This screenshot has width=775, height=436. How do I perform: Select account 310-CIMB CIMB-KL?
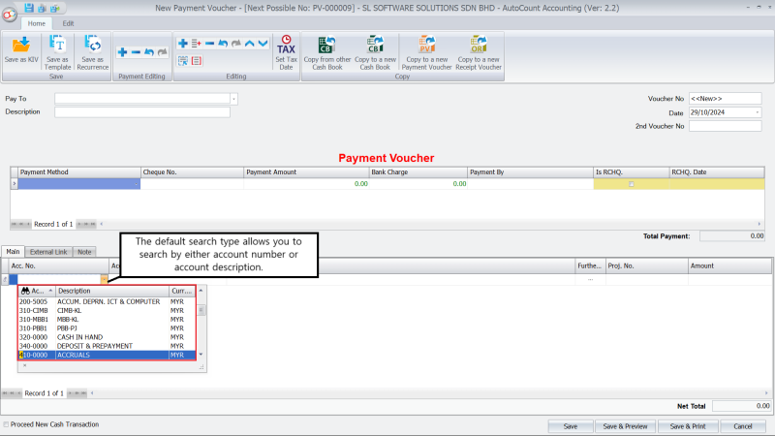point(107,310)
